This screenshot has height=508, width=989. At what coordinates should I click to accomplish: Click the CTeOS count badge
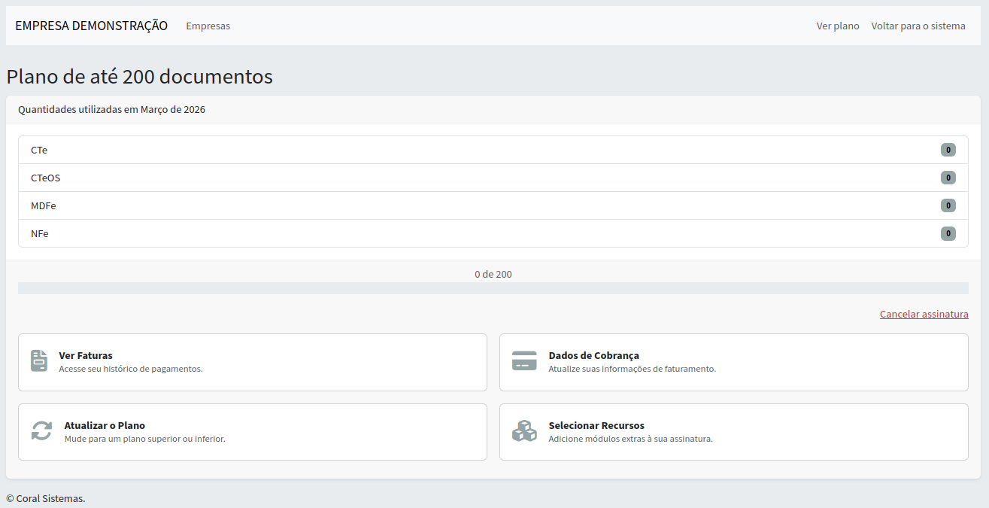tap(948, 178)
